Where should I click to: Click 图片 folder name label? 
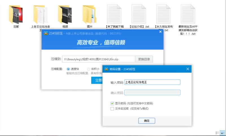tap(90, 26)
